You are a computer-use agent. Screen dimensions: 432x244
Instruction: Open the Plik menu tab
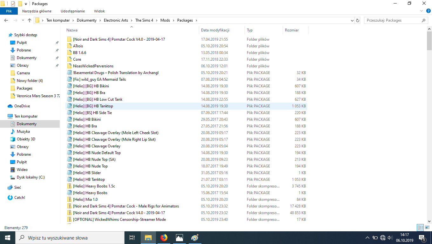pyautogui.click(x=9, y=11)
